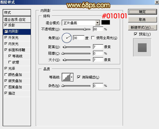Click the 阻塞 field showing 0
The image size is (159, 129).
pos(98,53)
